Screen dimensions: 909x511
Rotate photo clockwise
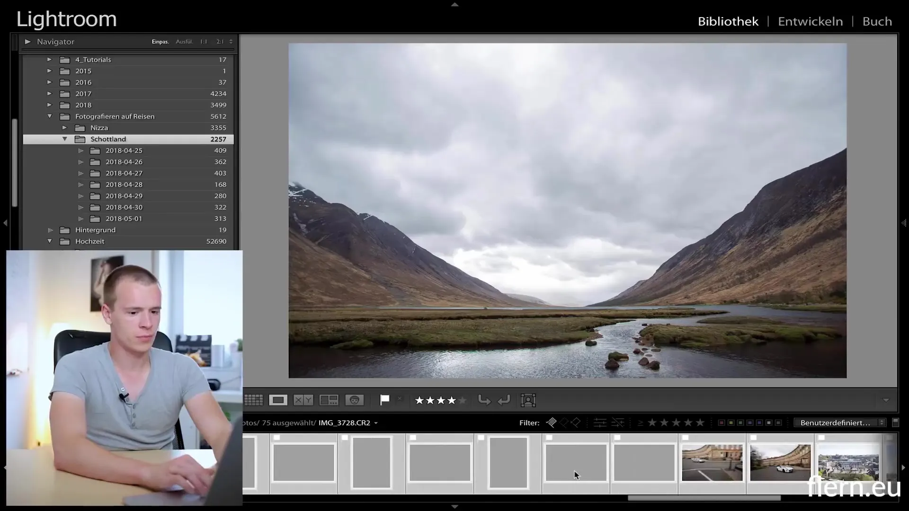pos(504,400)
